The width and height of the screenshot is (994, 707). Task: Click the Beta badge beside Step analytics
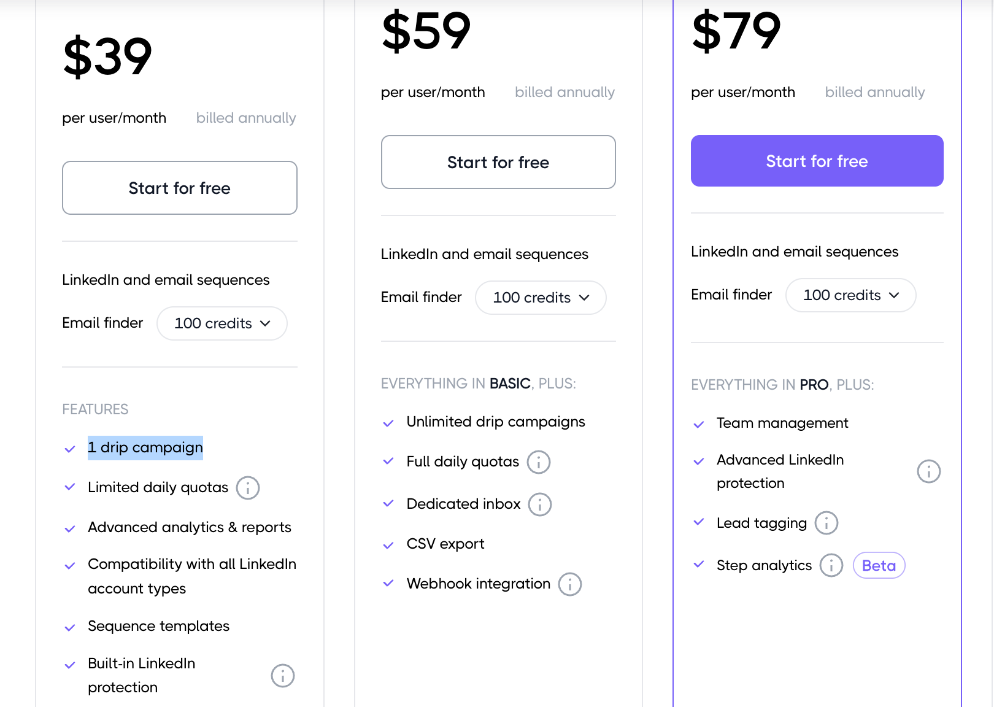click(879, 565)
